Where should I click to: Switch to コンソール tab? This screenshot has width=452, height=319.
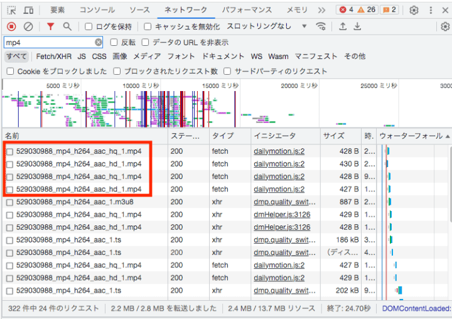click(97, 10)
